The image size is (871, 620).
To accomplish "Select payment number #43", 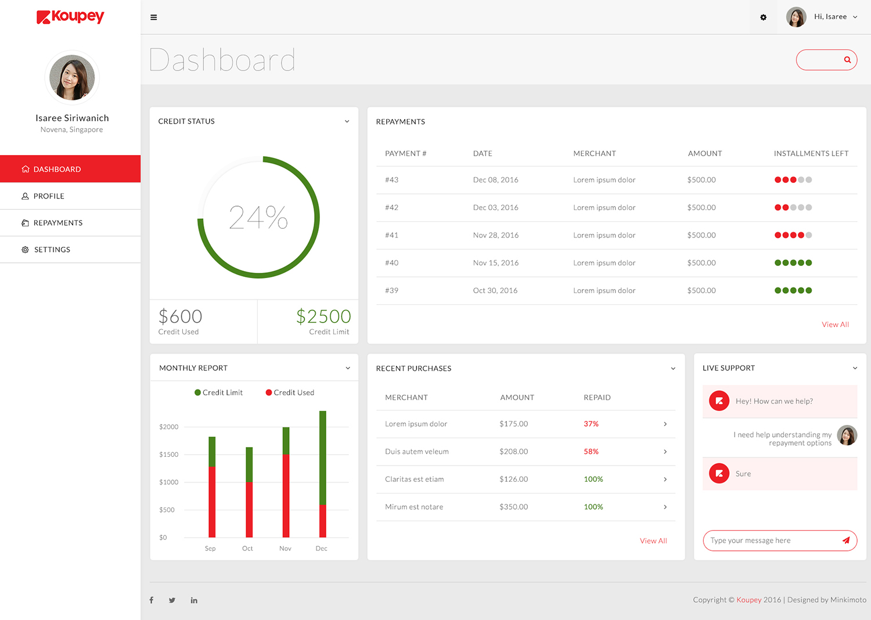I will click(x=392, y=180).
